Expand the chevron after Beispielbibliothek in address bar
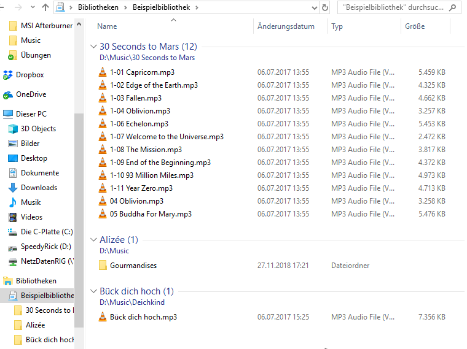 pyautogui.click(x=197, y=7)
